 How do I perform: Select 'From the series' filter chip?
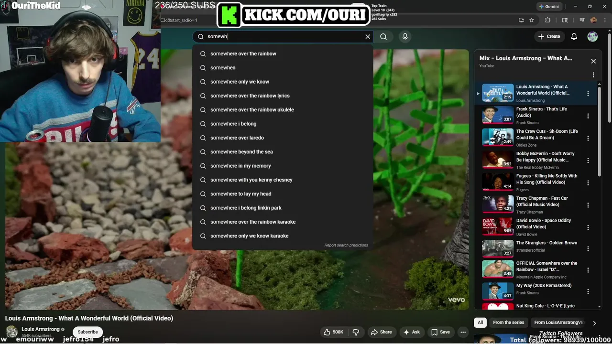[x=509, y=322]
